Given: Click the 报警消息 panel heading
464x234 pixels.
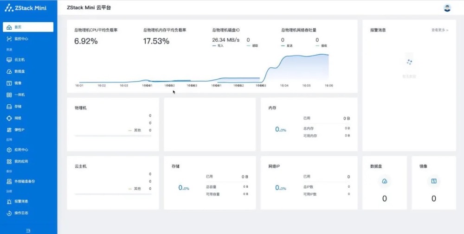Looking at the screenshot, I should click(x=378, y=30).
